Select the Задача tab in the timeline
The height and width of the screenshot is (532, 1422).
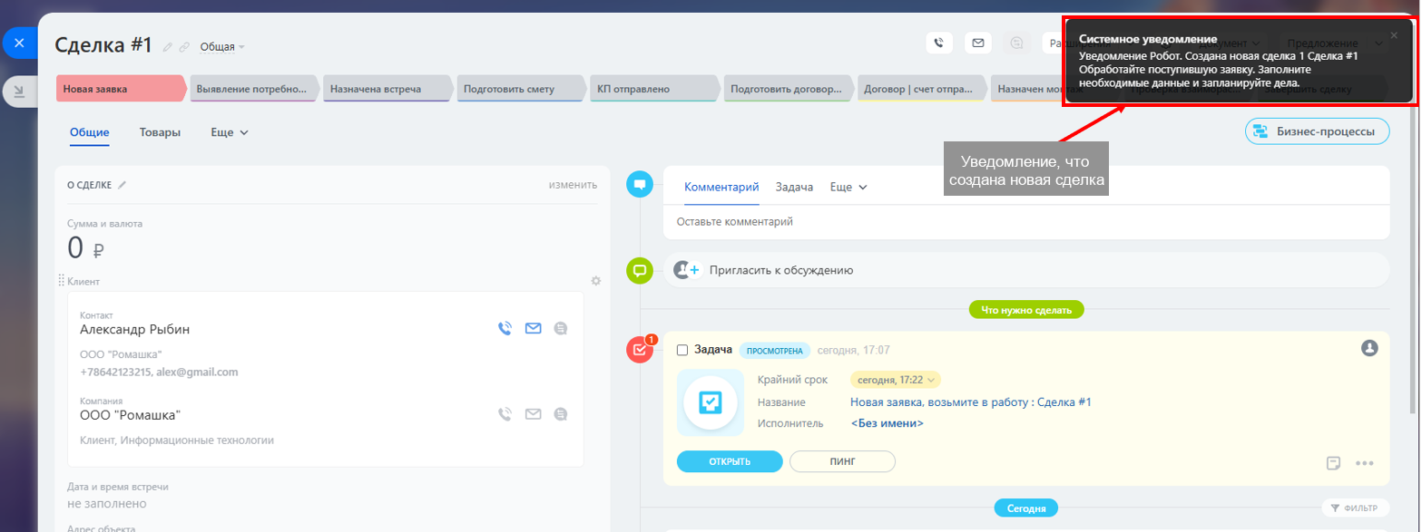pos(794,187)
